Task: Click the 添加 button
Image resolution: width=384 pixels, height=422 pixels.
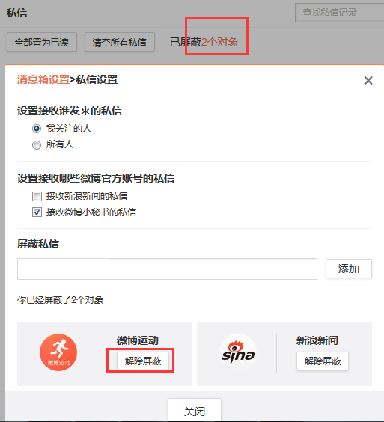Action: coord(349,269)
